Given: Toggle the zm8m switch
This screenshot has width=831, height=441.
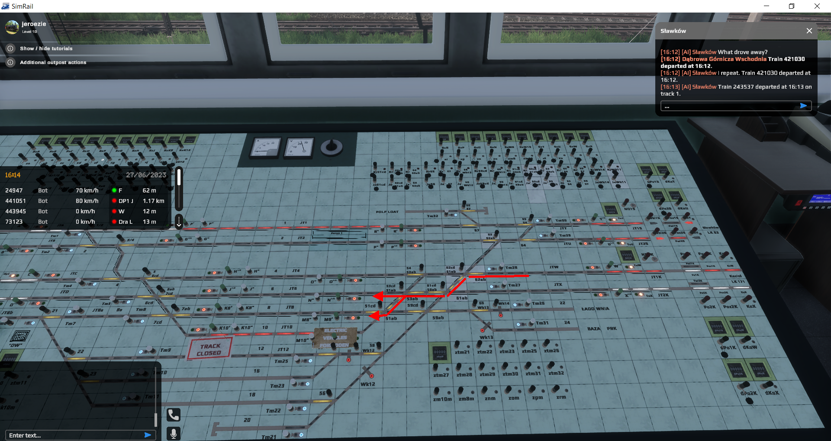Looking at the screenshot, I should point(460,390).
